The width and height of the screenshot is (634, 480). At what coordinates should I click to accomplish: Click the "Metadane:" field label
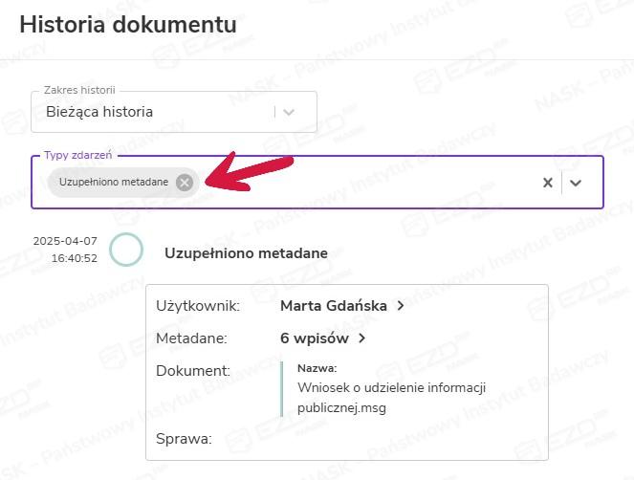pos(190,338)
